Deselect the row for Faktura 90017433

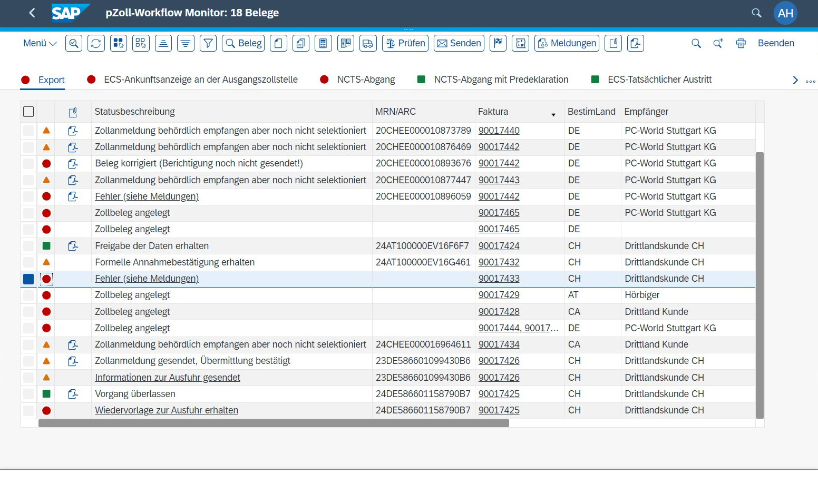[28, 279]
